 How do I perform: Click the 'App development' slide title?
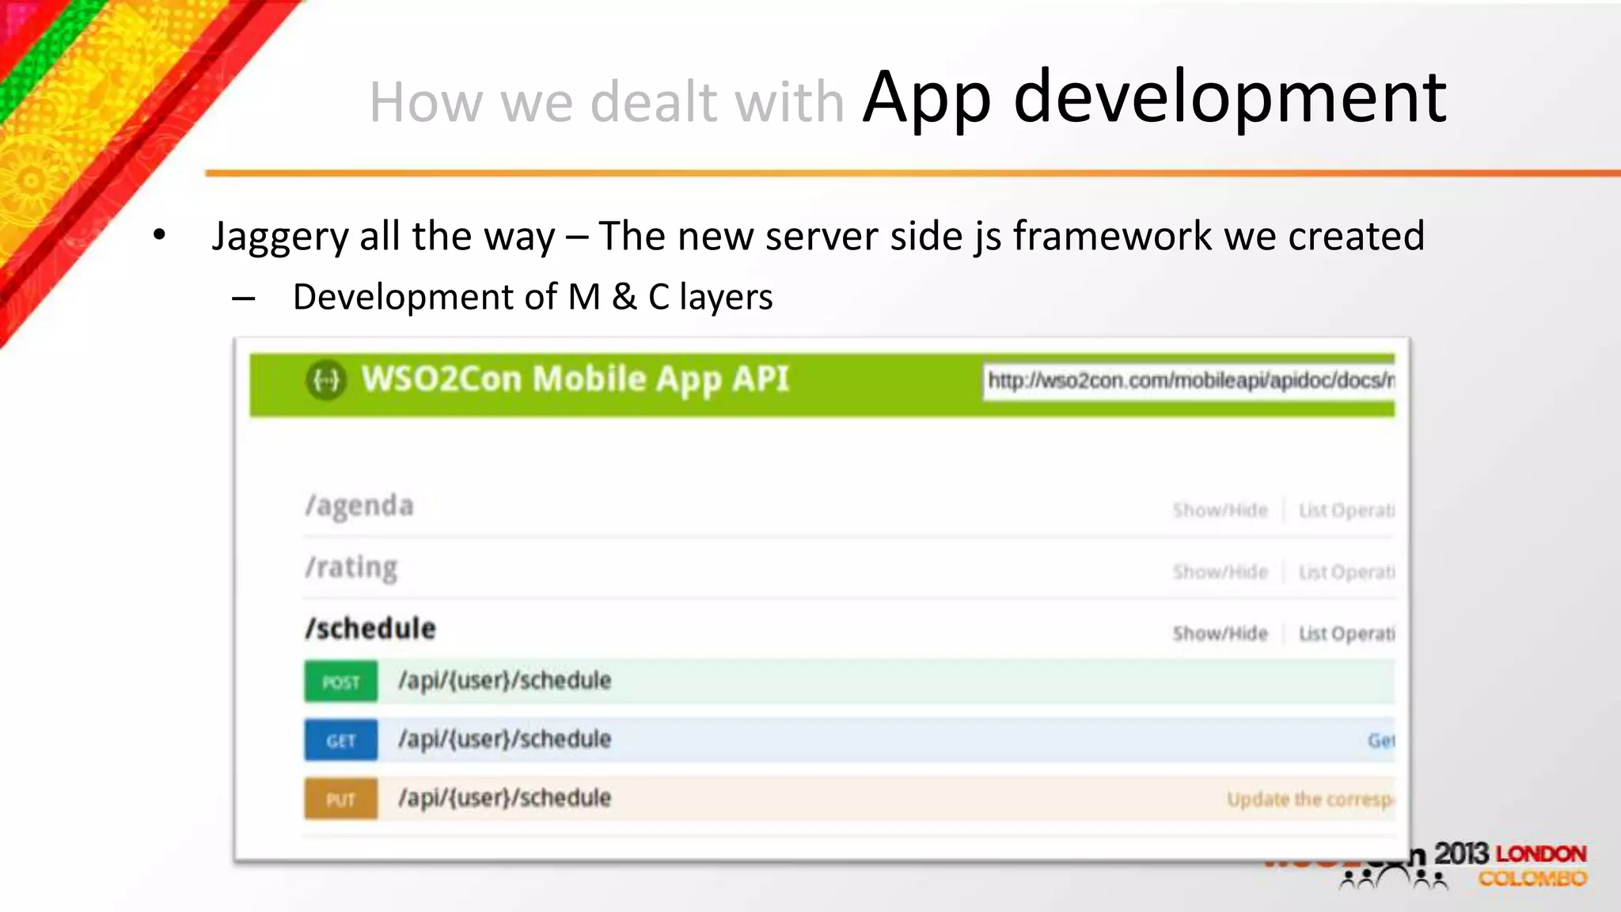(x=1156, y=97)
